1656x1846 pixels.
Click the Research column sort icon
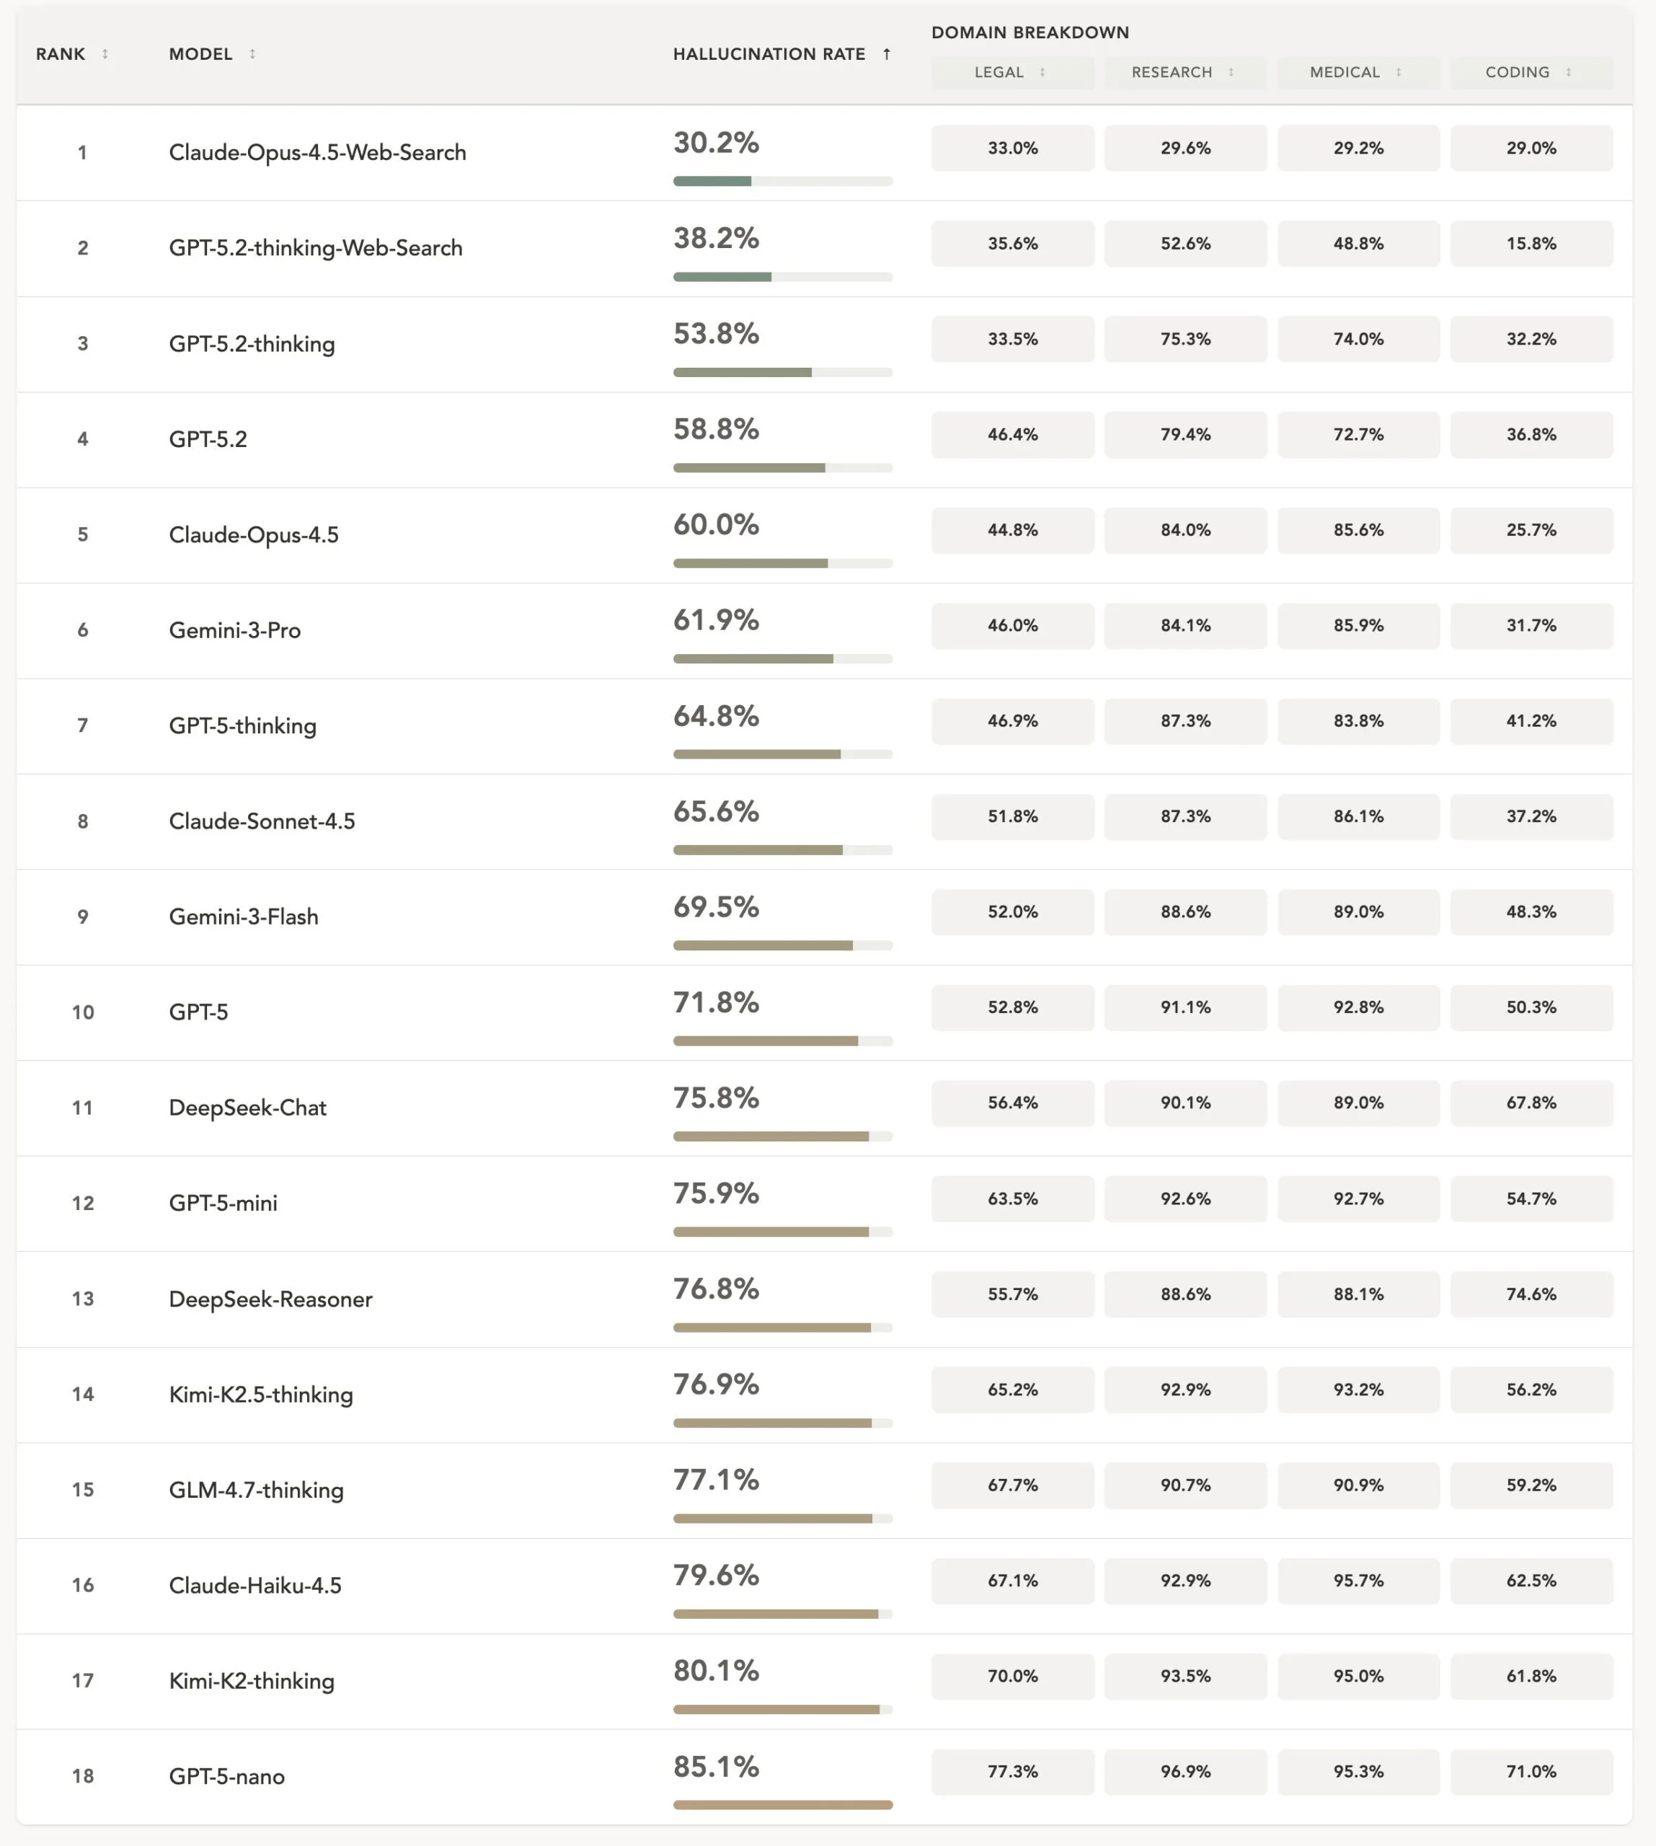click(x=1231, y=73)
